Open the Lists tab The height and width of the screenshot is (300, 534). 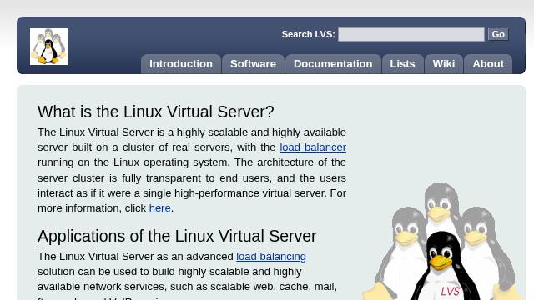[402, 64]
